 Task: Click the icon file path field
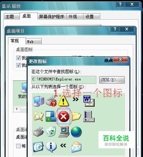[64, 80]
